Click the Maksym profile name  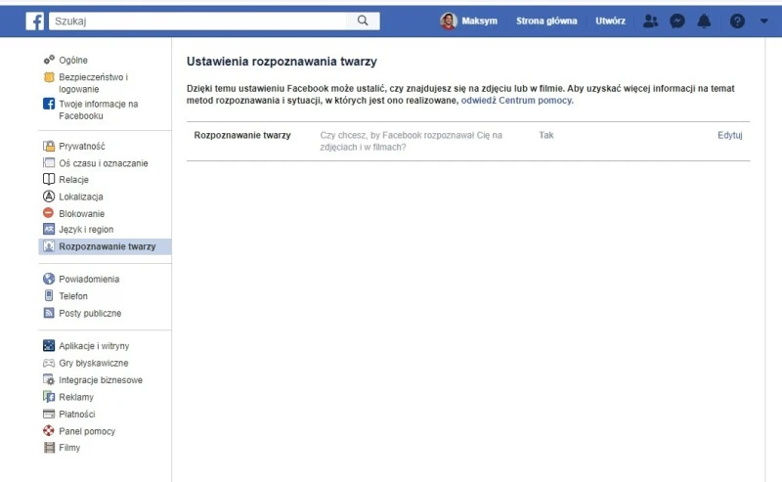[479, 21]
